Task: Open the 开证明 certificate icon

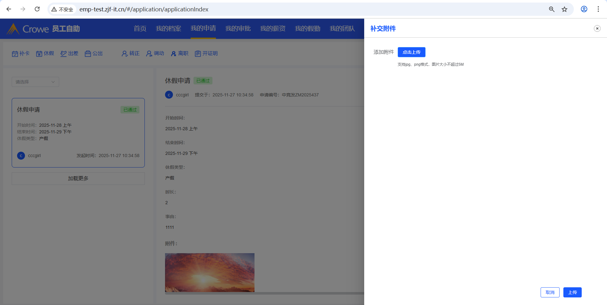Action: point(198,54)
